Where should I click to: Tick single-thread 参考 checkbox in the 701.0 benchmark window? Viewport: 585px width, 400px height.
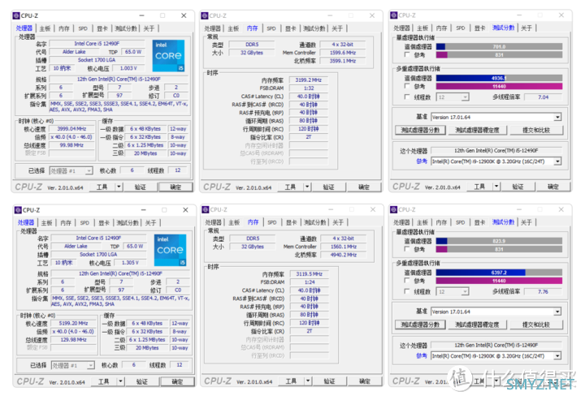(407, 54)
